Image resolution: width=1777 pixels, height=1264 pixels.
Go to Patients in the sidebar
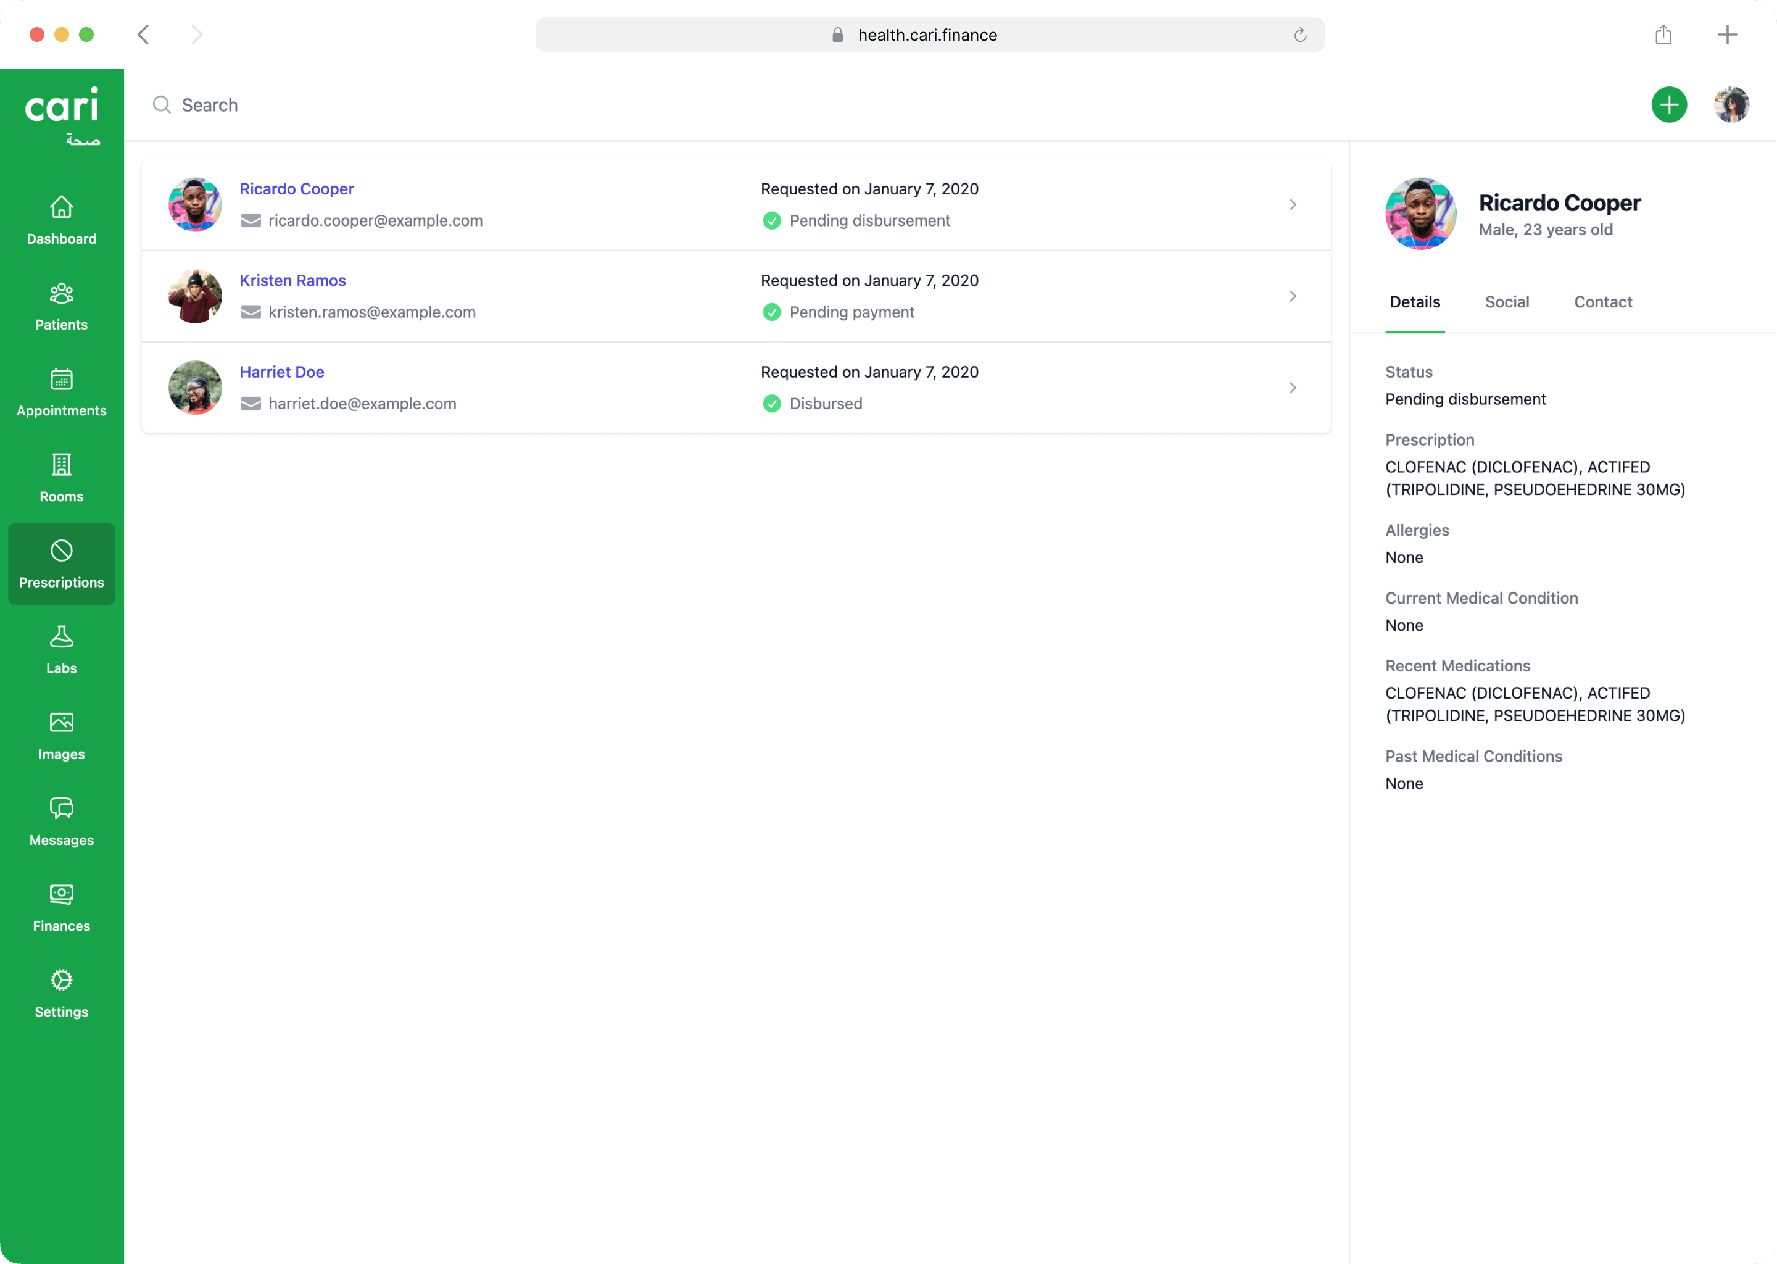[x=62, y=306]
